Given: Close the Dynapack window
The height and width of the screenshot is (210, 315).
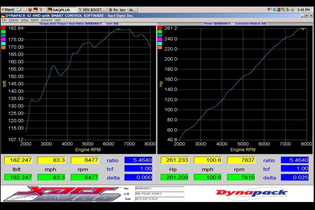Looking at the screenshot, I should tap(311, 15).
